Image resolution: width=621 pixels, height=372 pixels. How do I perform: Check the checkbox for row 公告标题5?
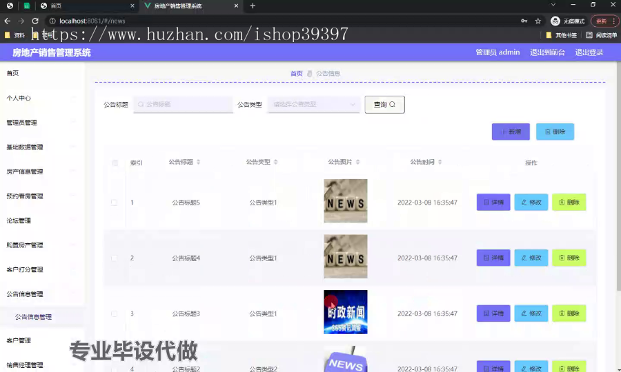114,203
